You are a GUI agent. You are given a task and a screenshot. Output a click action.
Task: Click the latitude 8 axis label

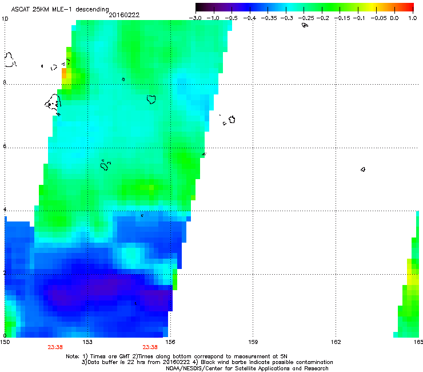tap(5, 82)
